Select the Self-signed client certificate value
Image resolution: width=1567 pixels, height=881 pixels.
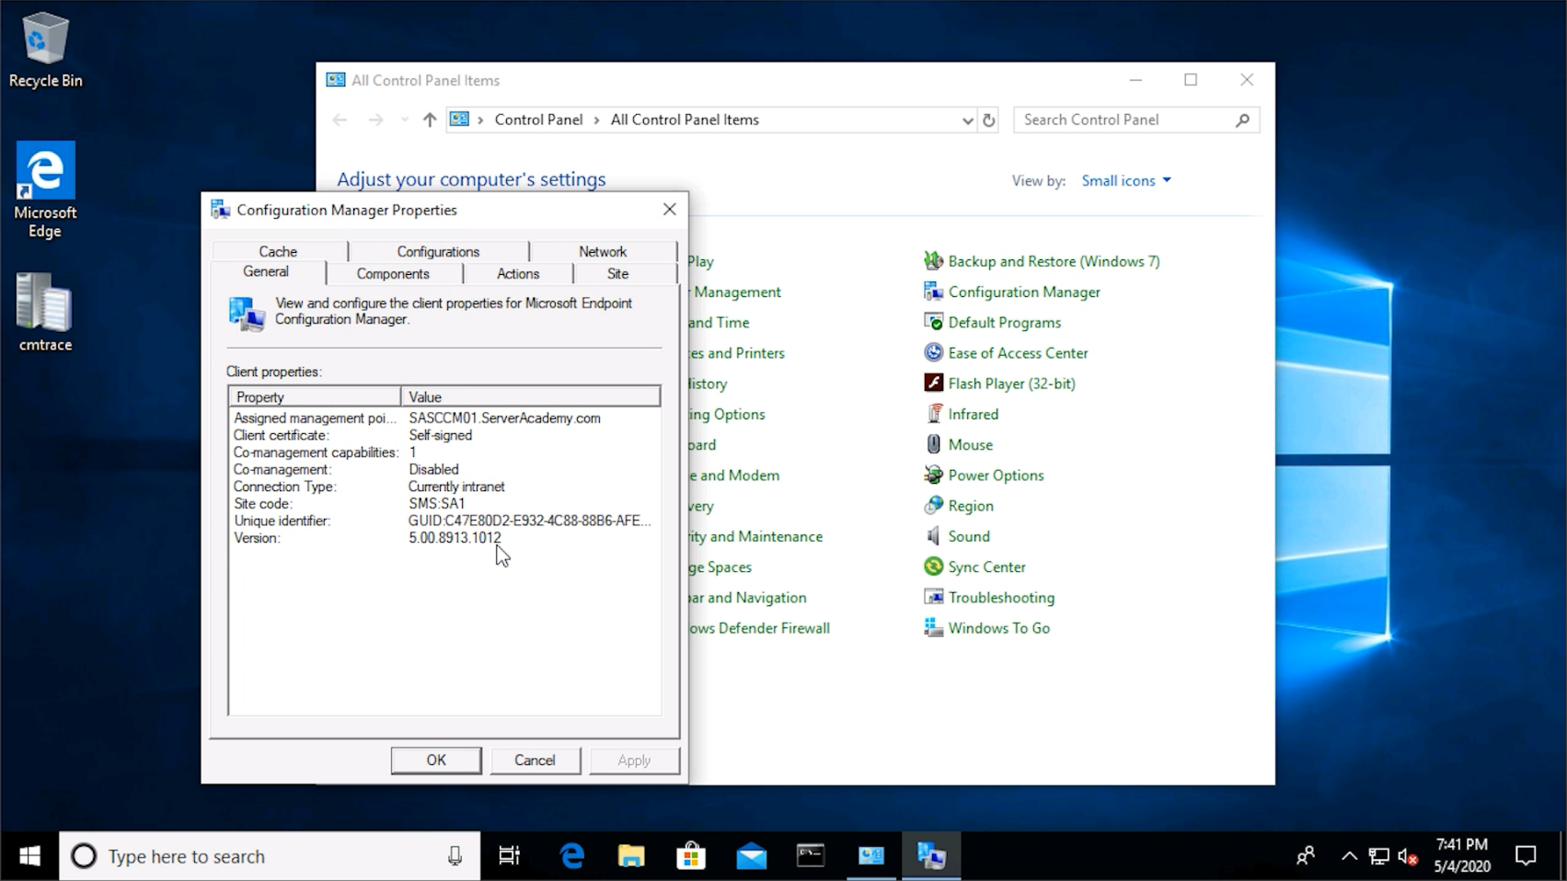440,435
